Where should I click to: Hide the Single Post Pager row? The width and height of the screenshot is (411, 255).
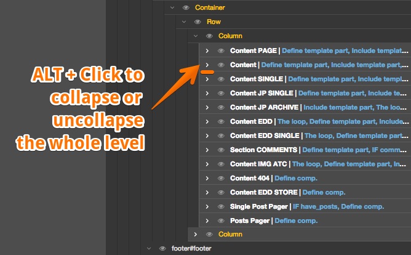tap(221, 206)
